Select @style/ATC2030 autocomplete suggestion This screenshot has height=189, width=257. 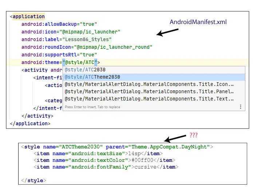[154, 70]
